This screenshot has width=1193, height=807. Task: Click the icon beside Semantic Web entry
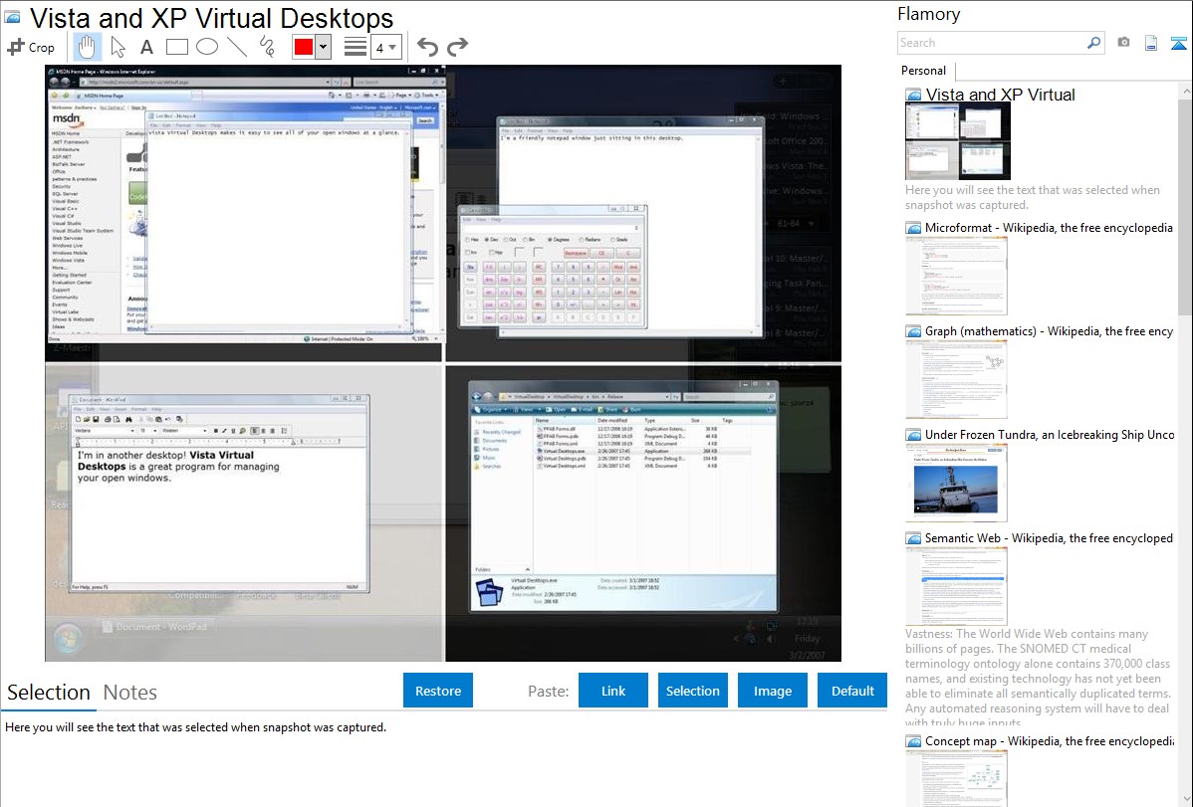click(913, 538)
